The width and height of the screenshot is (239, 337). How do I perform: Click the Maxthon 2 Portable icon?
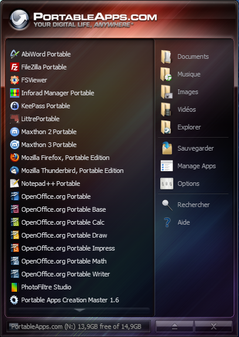(x=15, y=132)
